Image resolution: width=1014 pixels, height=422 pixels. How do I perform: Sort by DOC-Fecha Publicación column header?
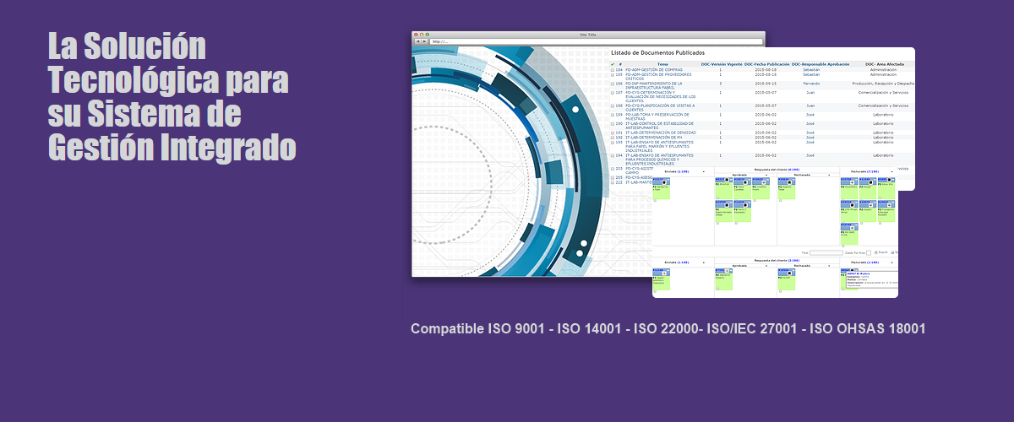pyautogui.click(x=766, y=64)
